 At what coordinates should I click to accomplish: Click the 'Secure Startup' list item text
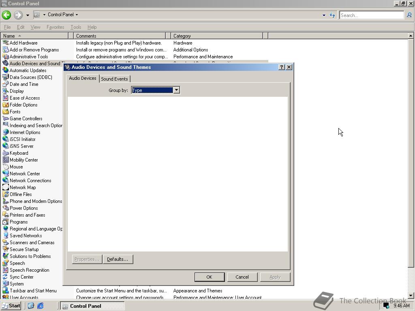click(24, 249)
